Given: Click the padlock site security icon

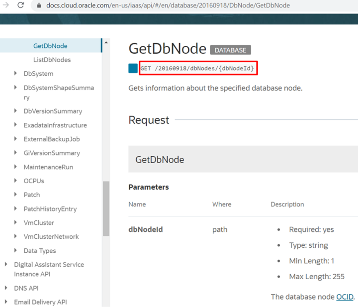Looking at the screenshot, I should tap(39, 5).
